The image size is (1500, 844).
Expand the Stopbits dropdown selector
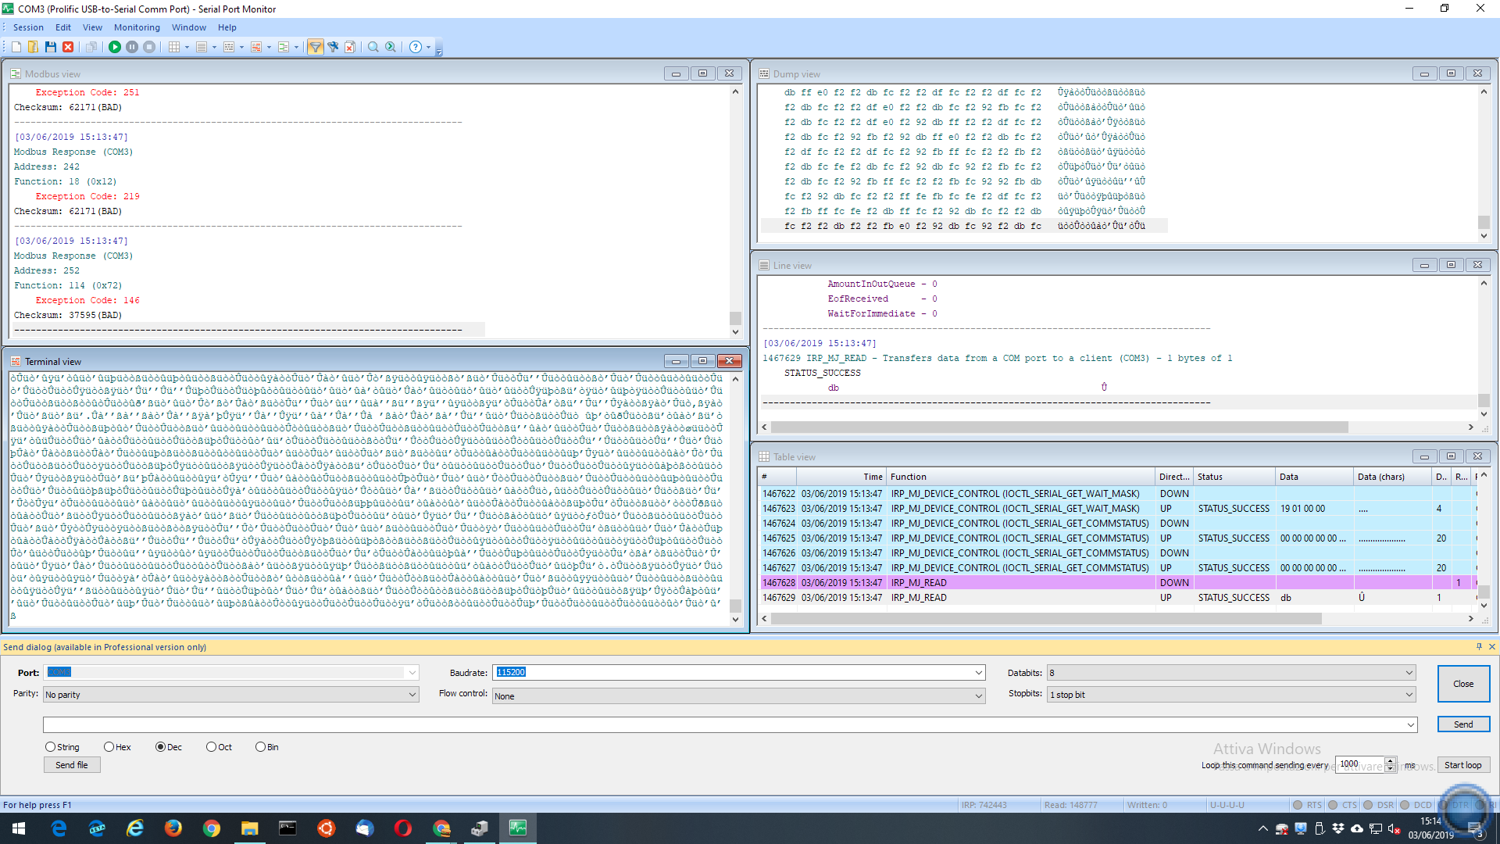[x=1409, y=693]
